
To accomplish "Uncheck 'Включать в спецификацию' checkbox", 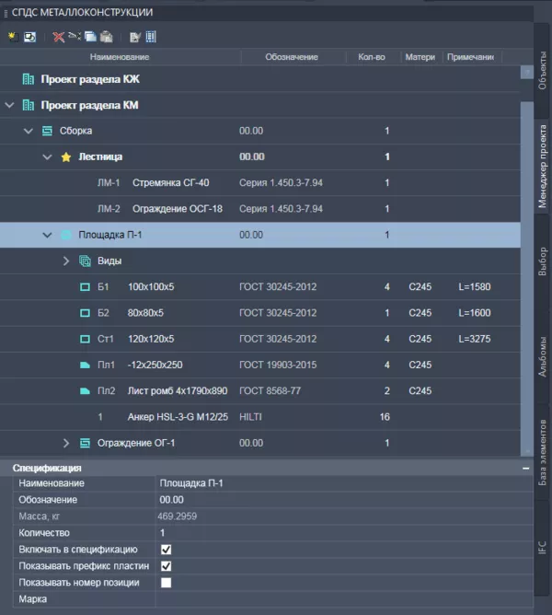I will tap(167, 550).
